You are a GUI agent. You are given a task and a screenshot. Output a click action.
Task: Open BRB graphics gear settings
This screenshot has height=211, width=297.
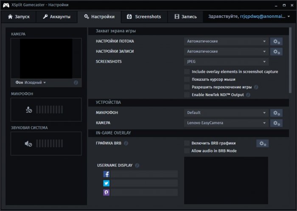(x=262, y=143)
